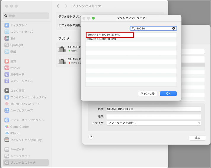
Task: Click the 場所 location input field
Action: [x=154, y=117]
